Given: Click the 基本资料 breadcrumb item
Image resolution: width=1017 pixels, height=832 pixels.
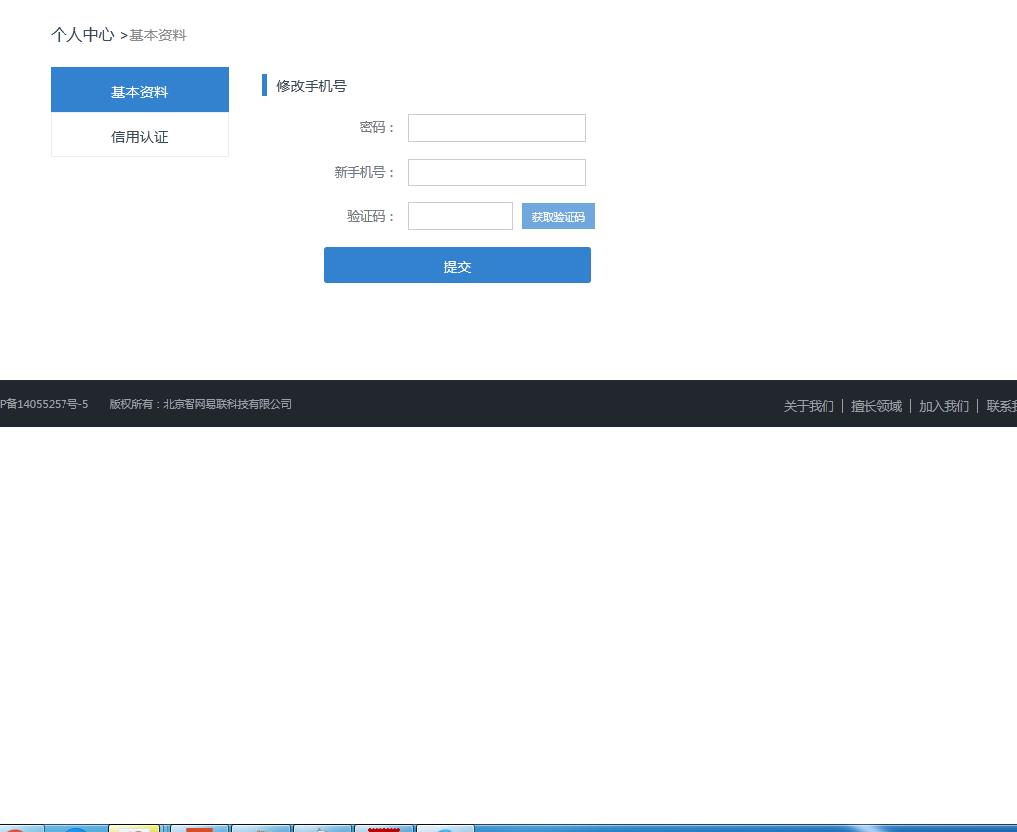Looking at the screenshot, I should click(158, 36).
